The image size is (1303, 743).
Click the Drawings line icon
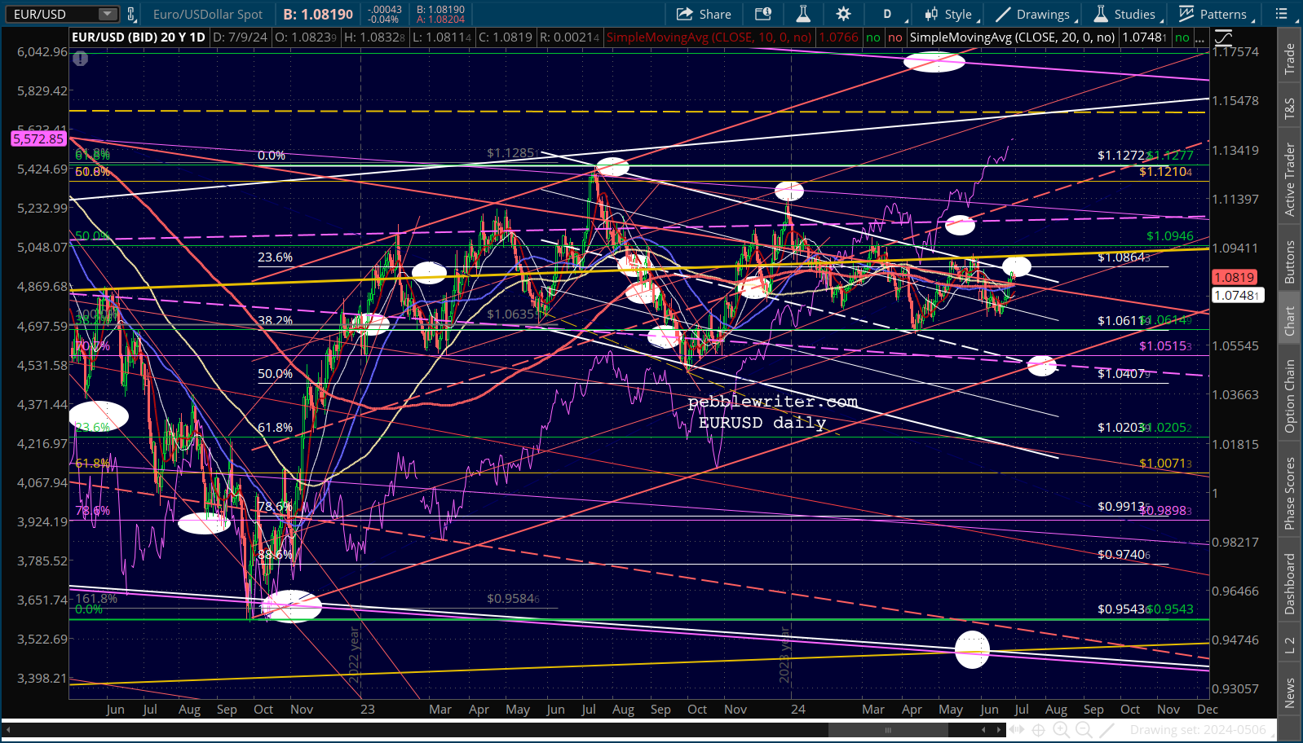[1003, 14]
